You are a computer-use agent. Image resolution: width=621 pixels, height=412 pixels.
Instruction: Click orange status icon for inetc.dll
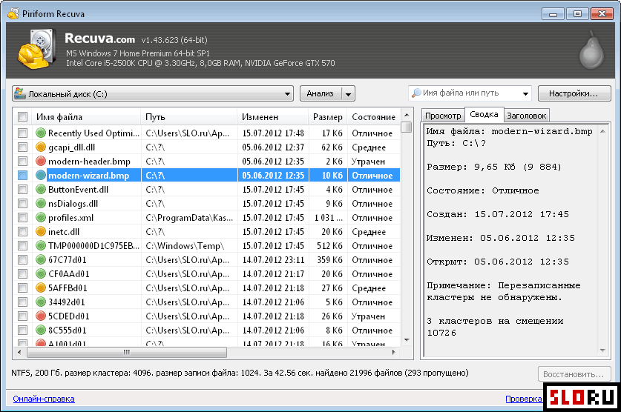[x=41, y=232]
